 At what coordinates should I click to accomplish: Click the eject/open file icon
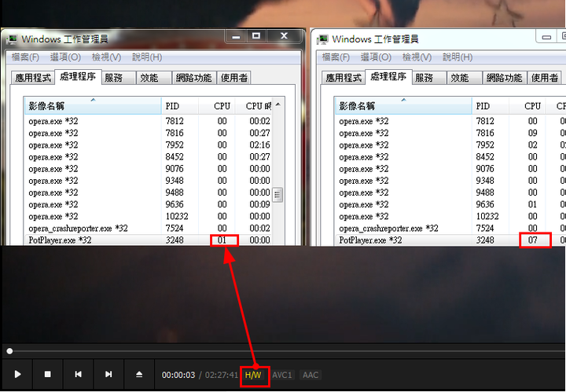coord(139,375)
